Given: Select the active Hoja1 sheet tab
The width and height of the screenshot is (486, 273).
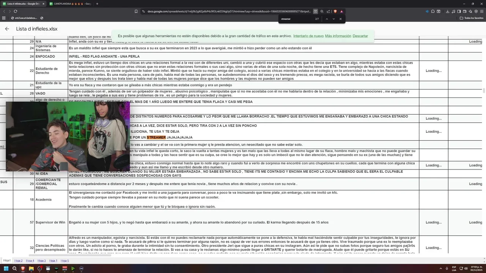Looking at the screenshot, I should pos(7,261).
